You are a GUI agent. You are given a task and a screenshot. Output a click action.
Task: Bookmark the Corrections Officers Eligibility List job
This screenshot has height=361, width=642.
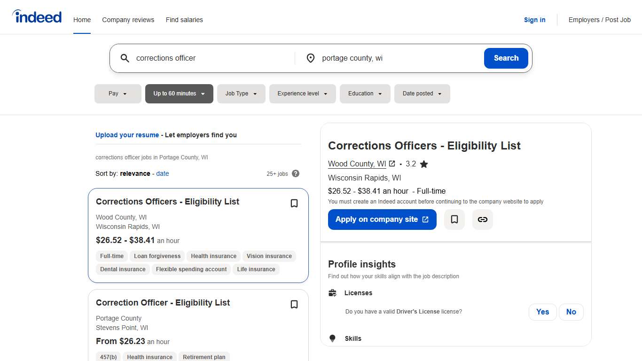click(x=294, y=203)
